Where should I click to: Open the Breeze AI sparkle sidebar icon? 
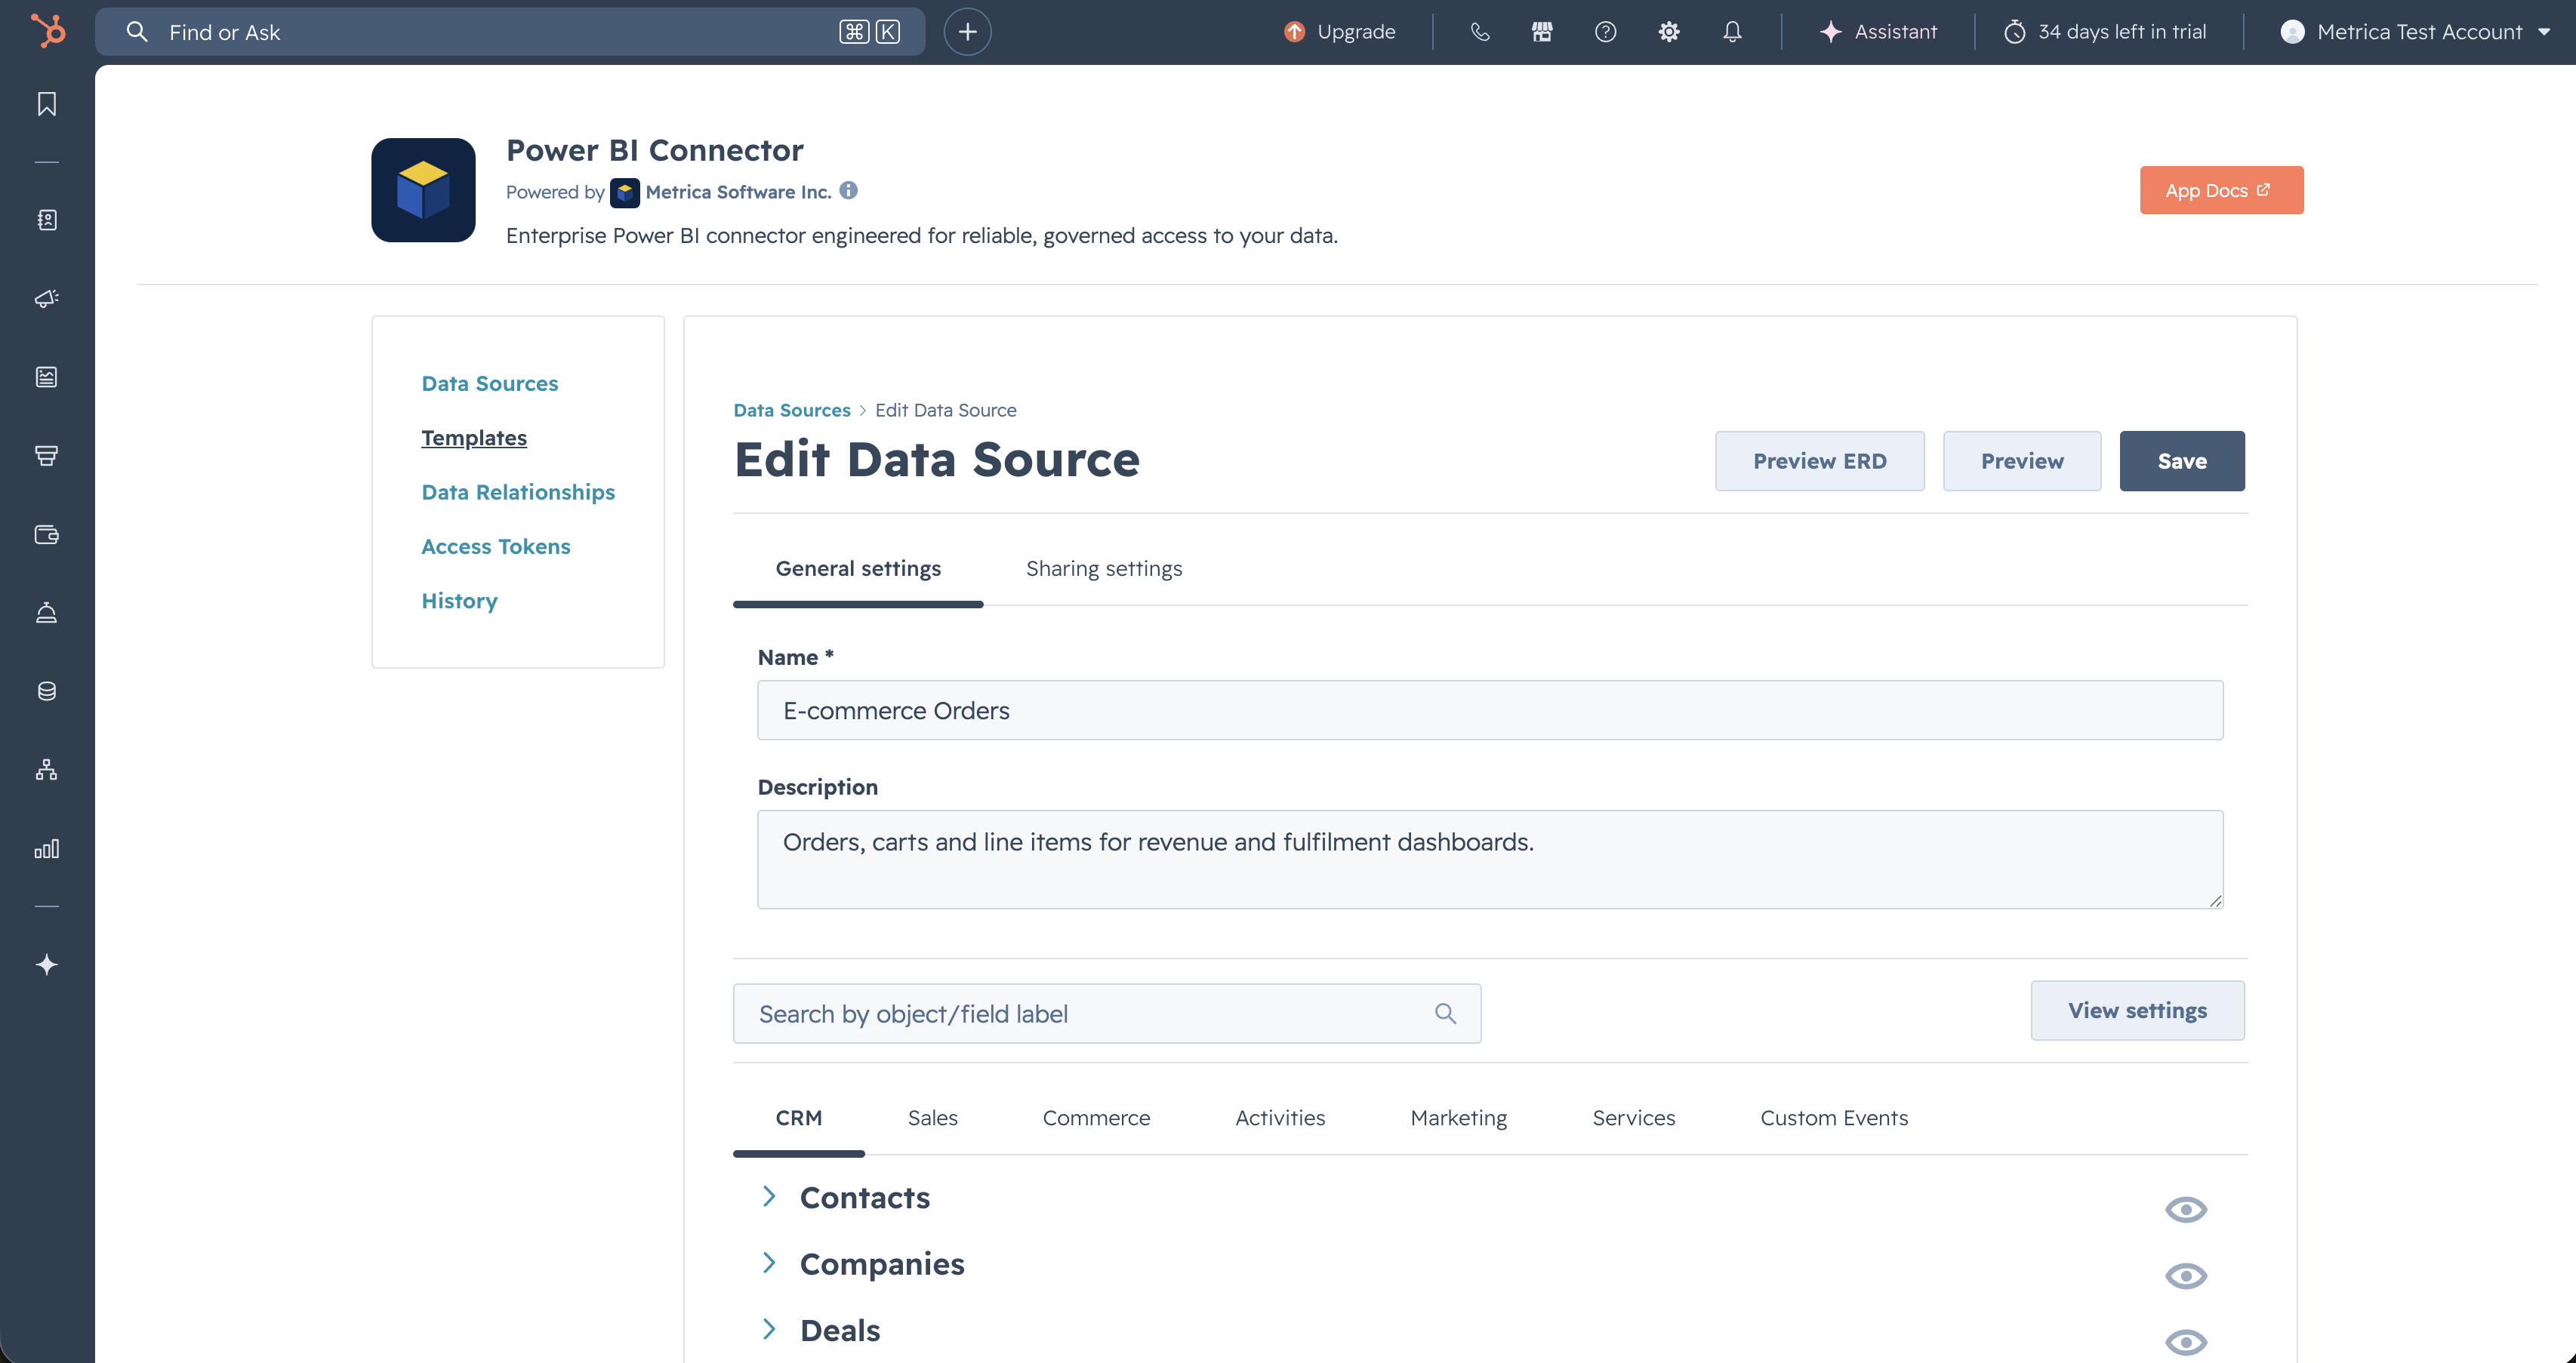[47, 965]
